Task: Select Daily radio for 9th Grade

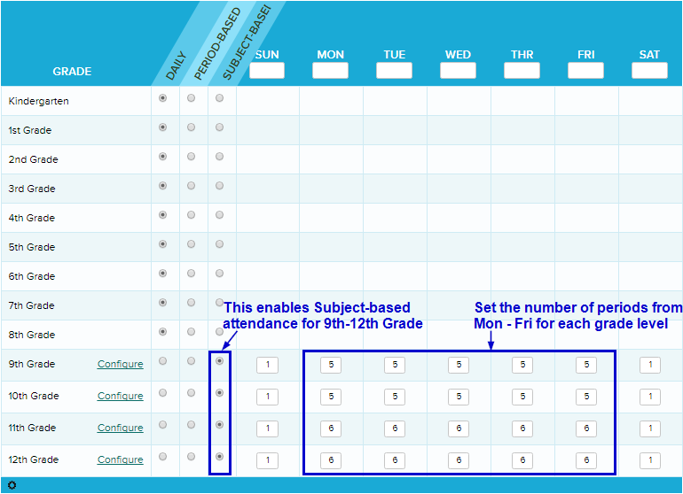Action: pyautogui.click(x=163, y=361)
